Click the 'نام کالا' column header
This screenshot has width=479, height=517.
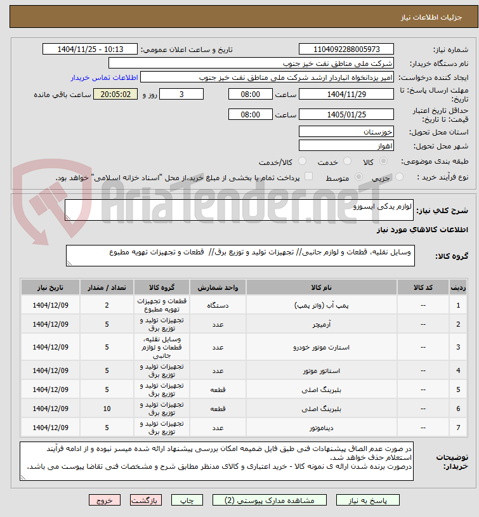click(322, 287)
